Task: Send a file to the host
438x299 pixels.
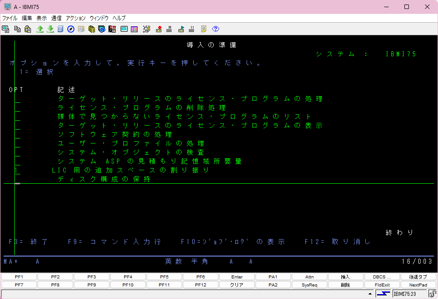Action: [40, 29]
